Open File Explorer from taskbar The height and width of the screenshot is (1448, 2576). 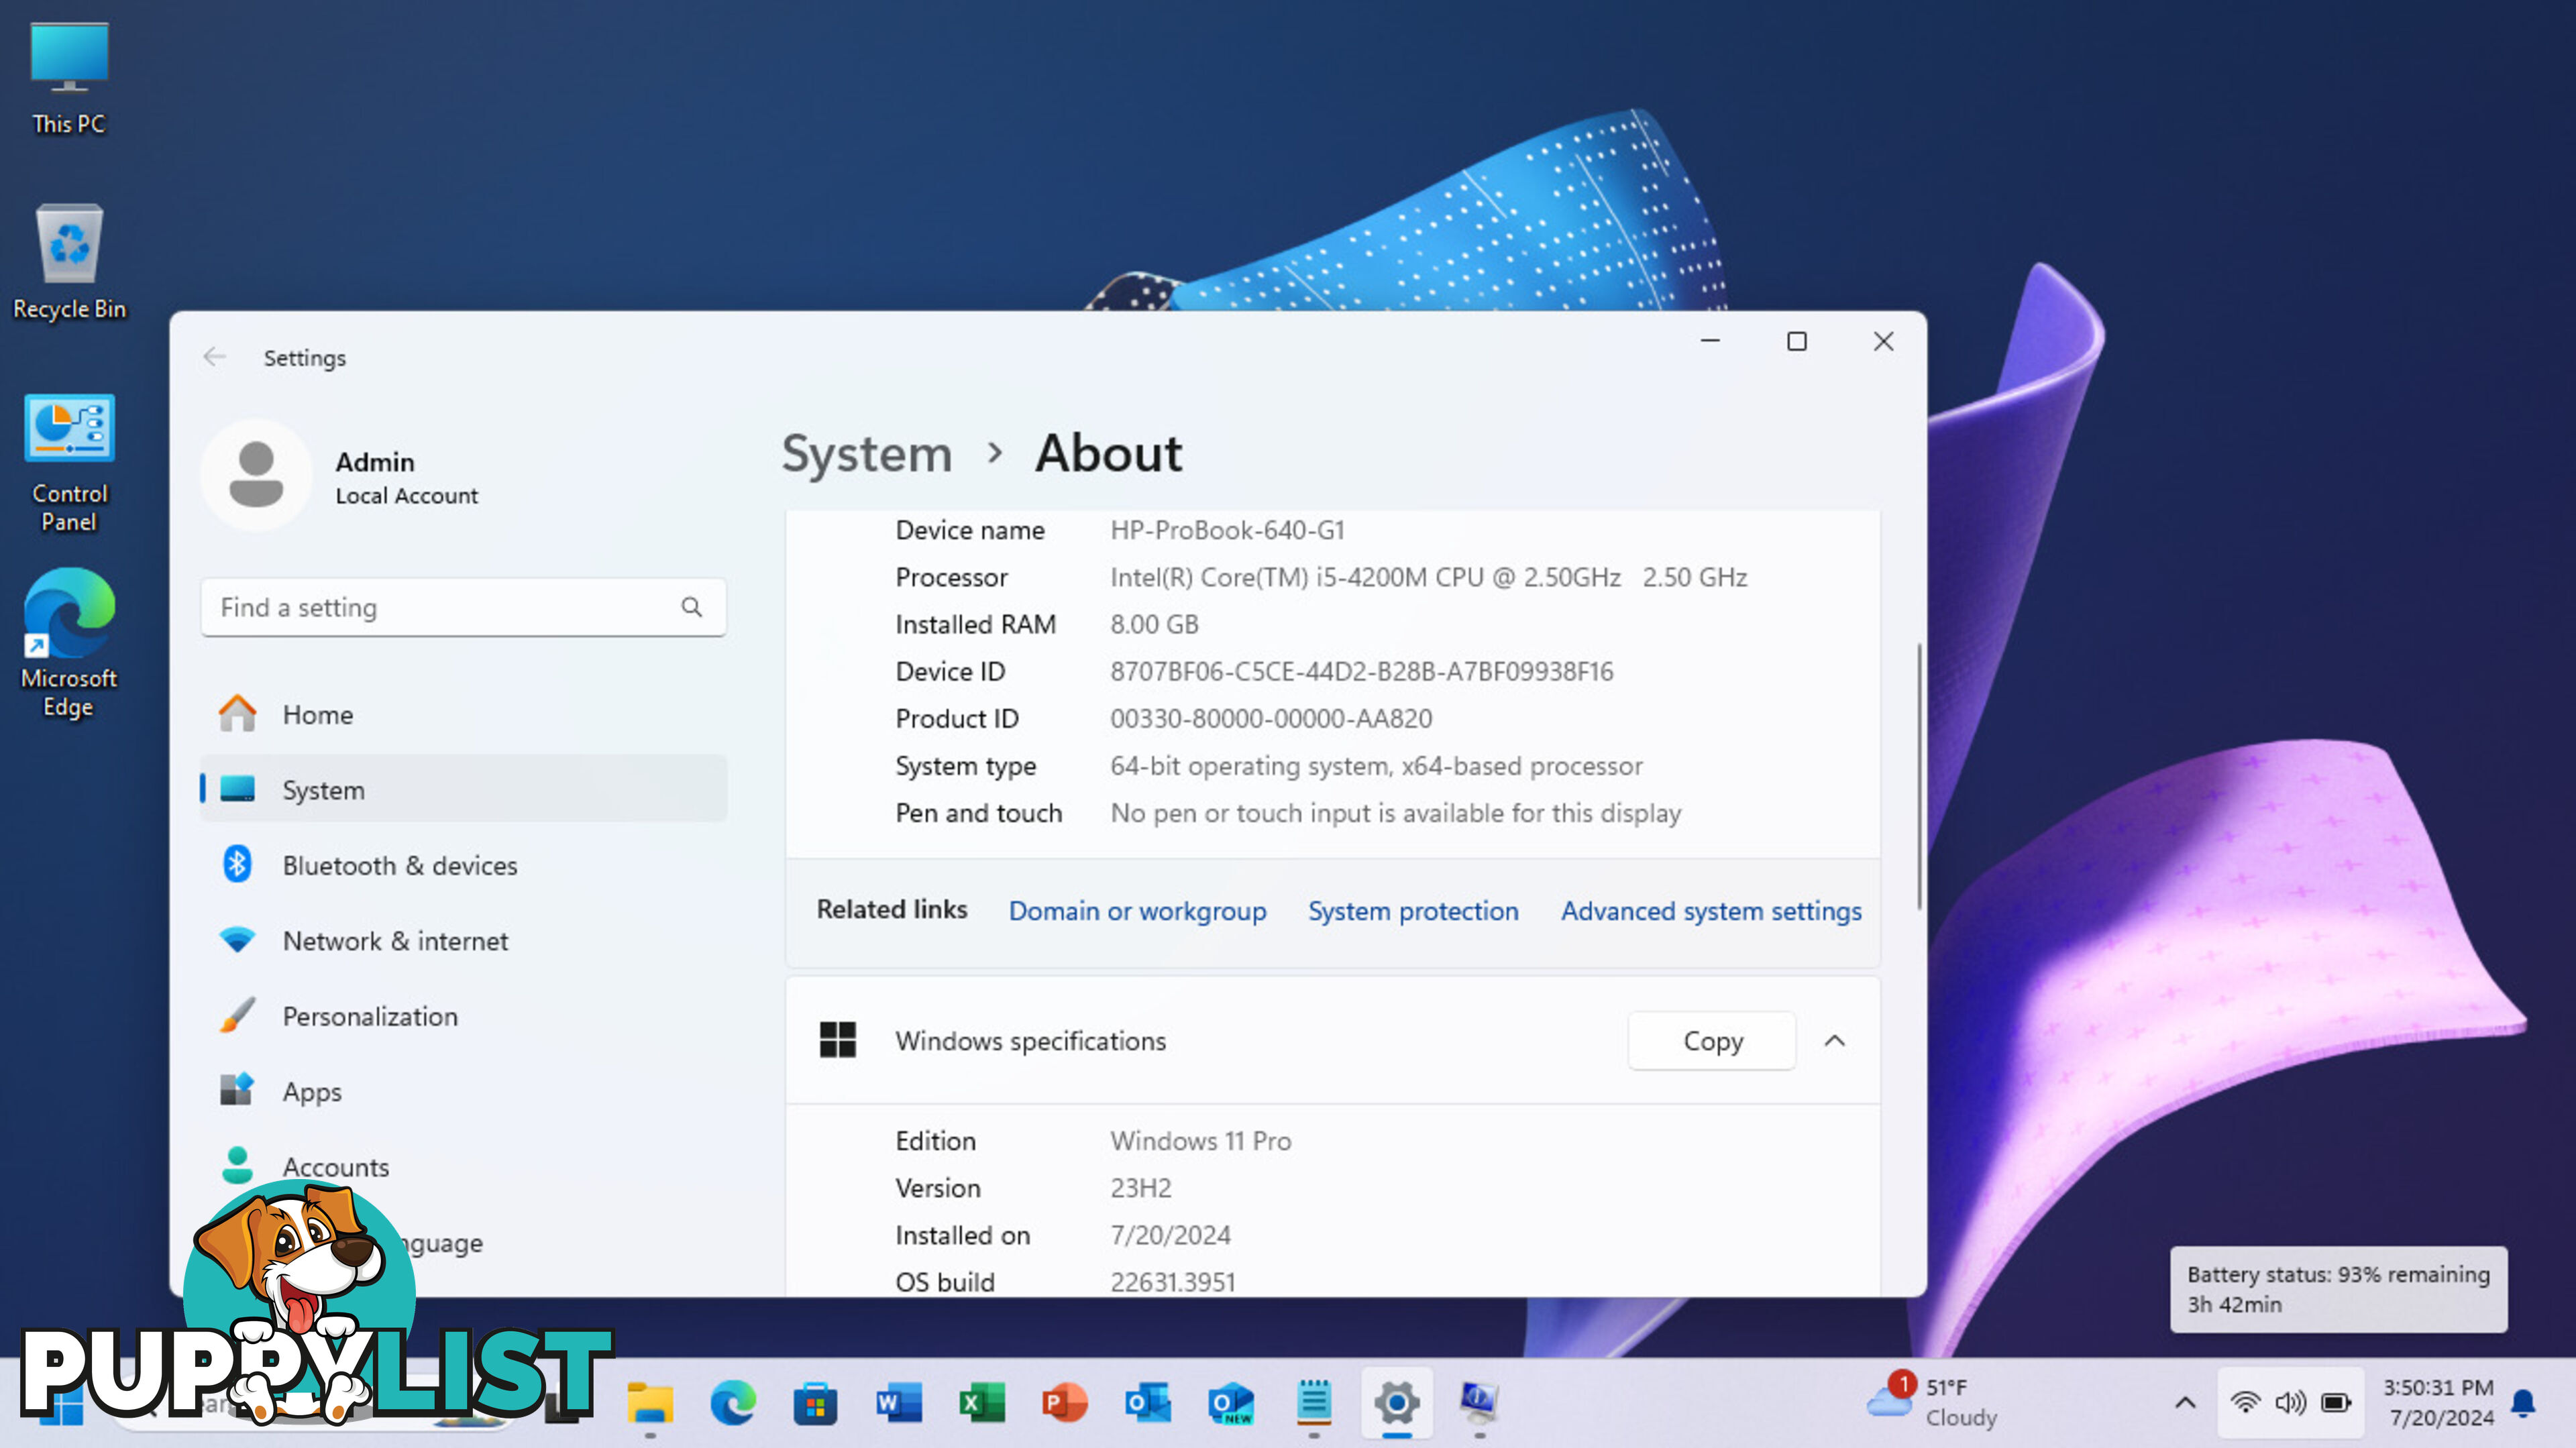click(650, 1404)
